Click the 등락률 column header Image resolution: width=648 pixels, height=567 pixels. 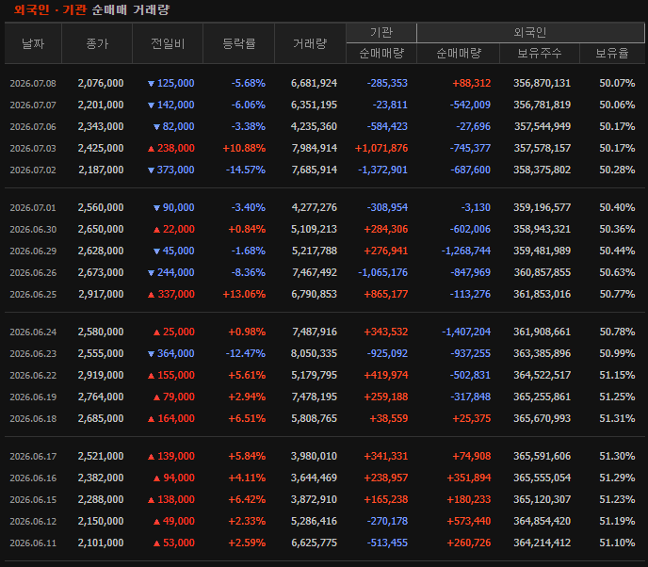239,43
